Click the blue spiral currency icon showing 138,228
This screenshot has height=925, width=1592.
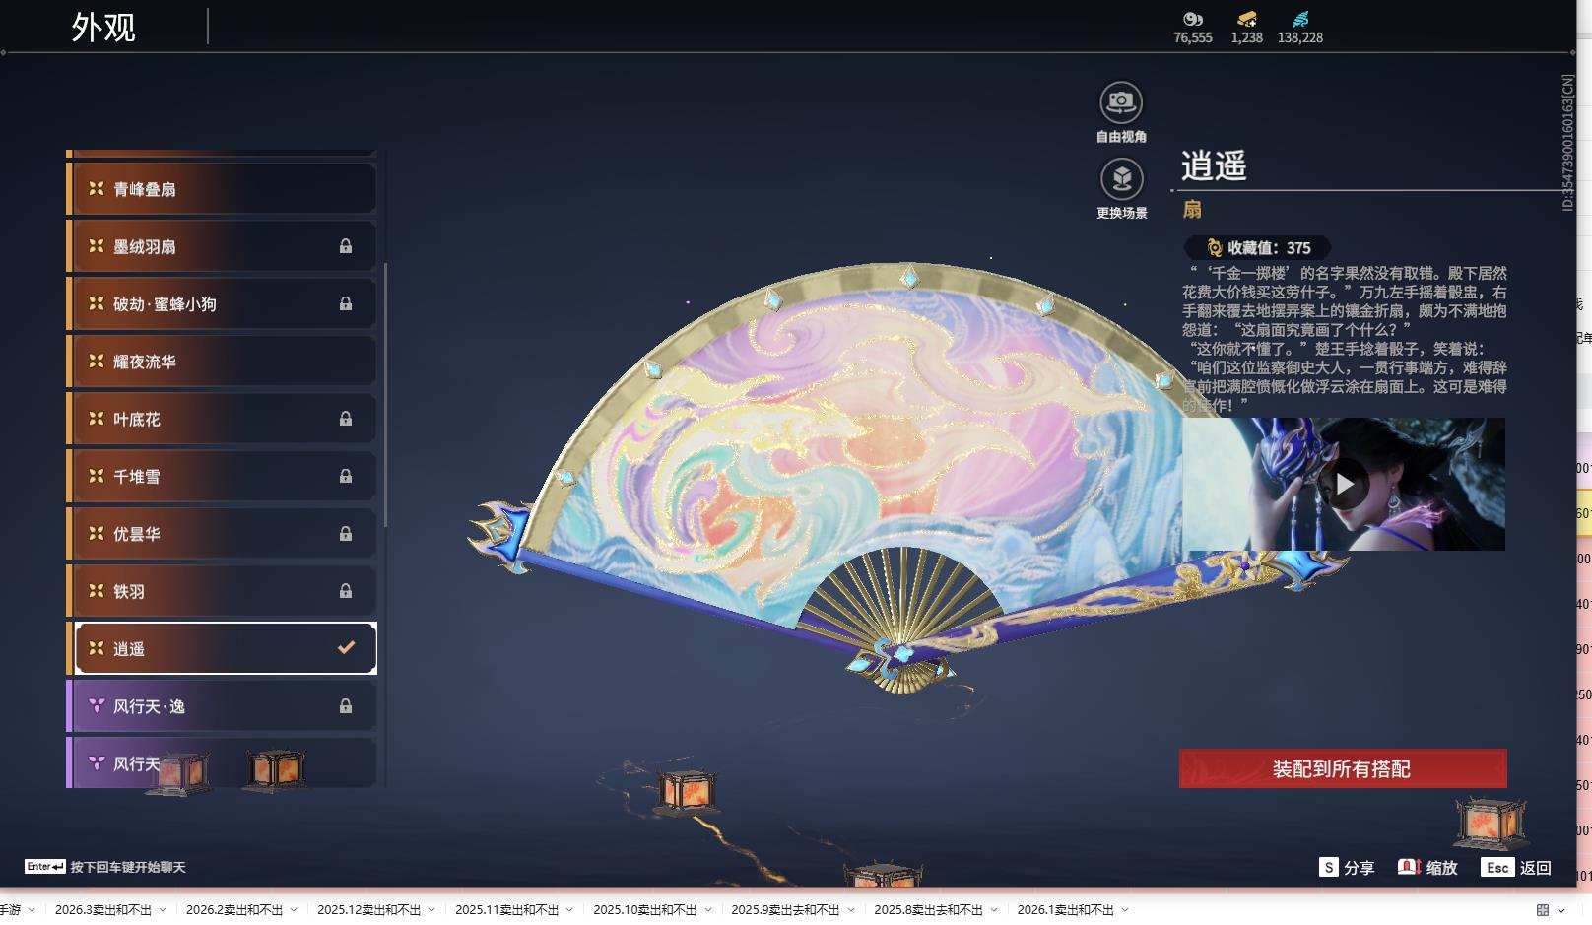[x=1300, y=20]
